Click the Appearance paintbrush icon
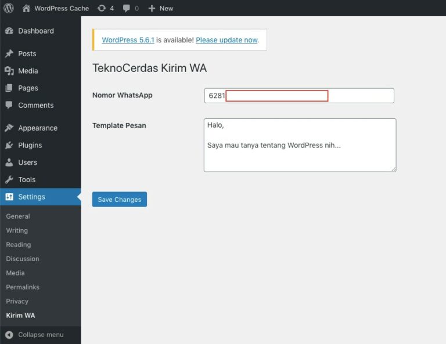 click(9, 128)
